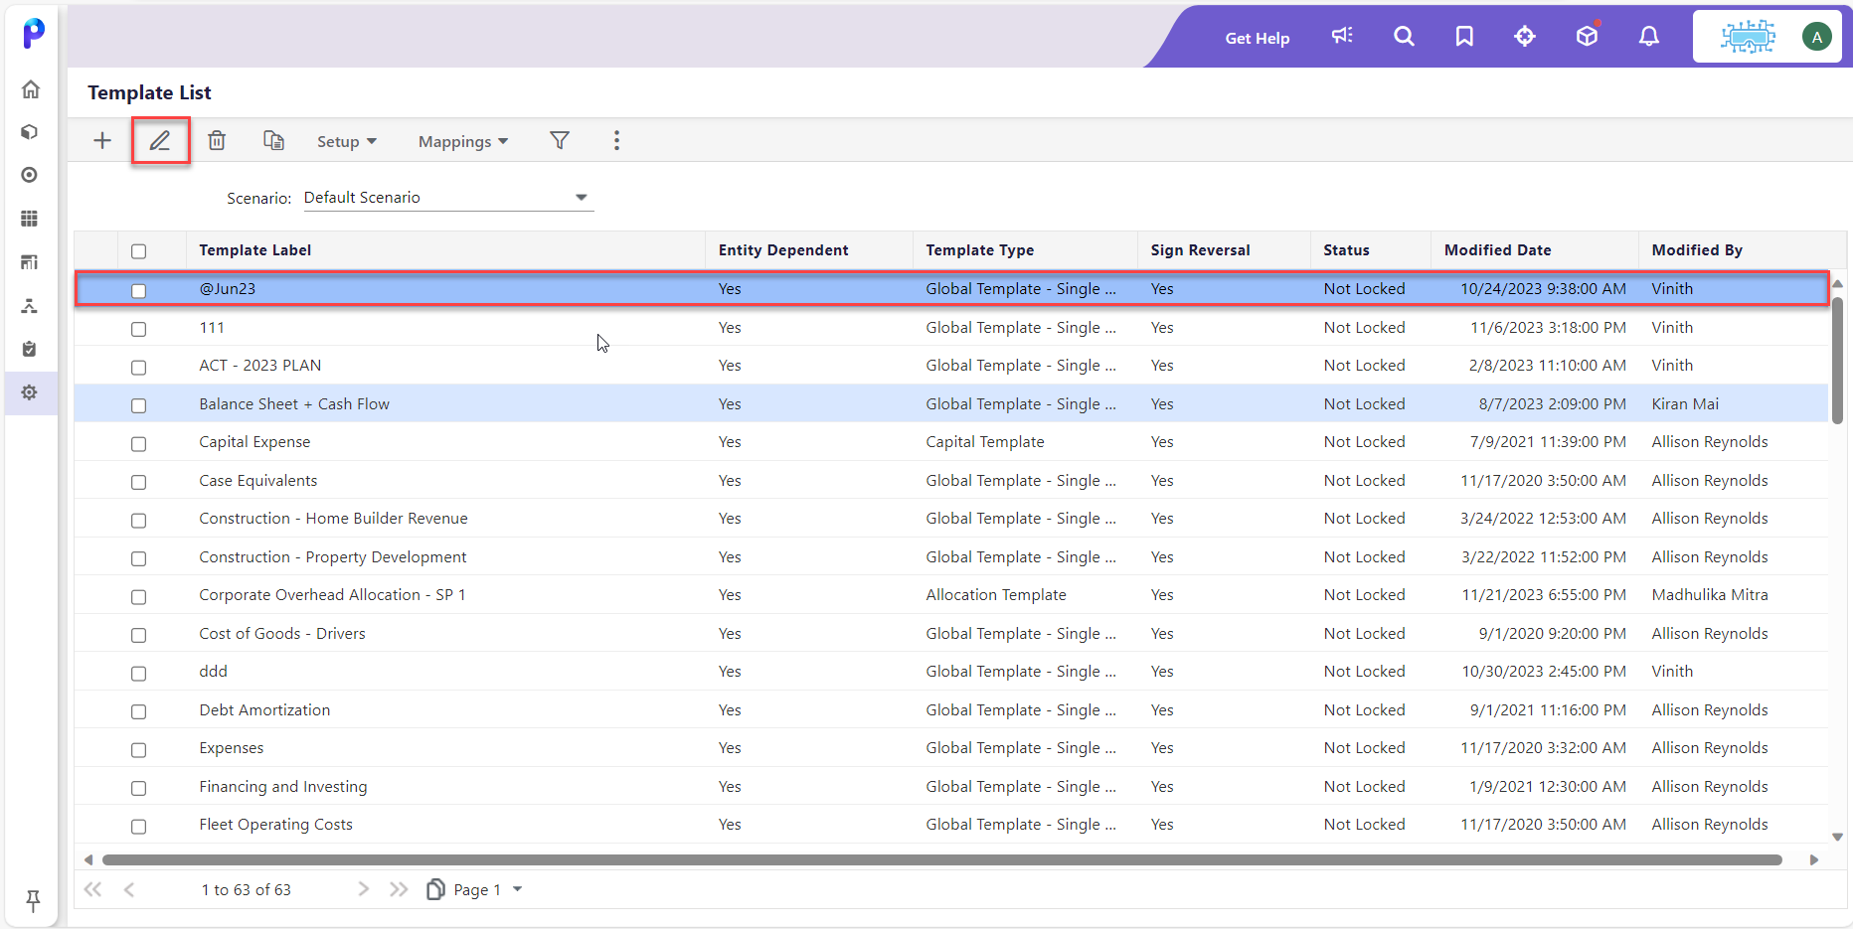Click the Edit pencil icon in toolbar
The height and width of the screenshot is (929, 1853).
[160, 141]
